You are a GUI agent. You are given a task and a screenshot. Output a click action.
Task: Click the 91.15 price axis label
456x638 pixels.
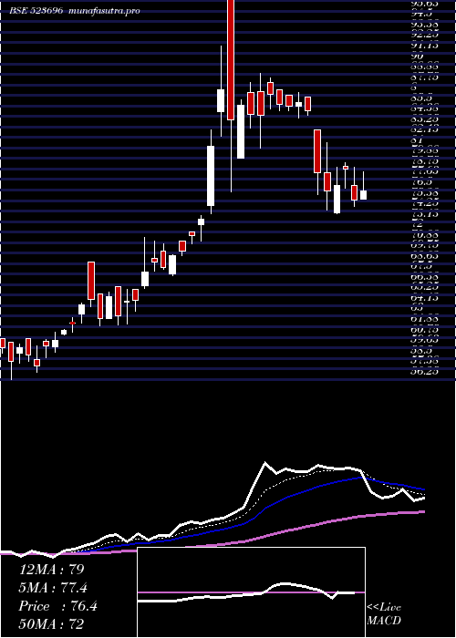[x=425, y=46]
